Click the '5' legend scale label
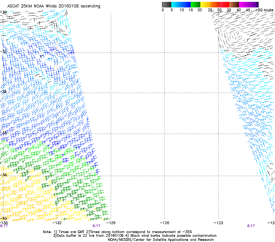 click(172, 10)
